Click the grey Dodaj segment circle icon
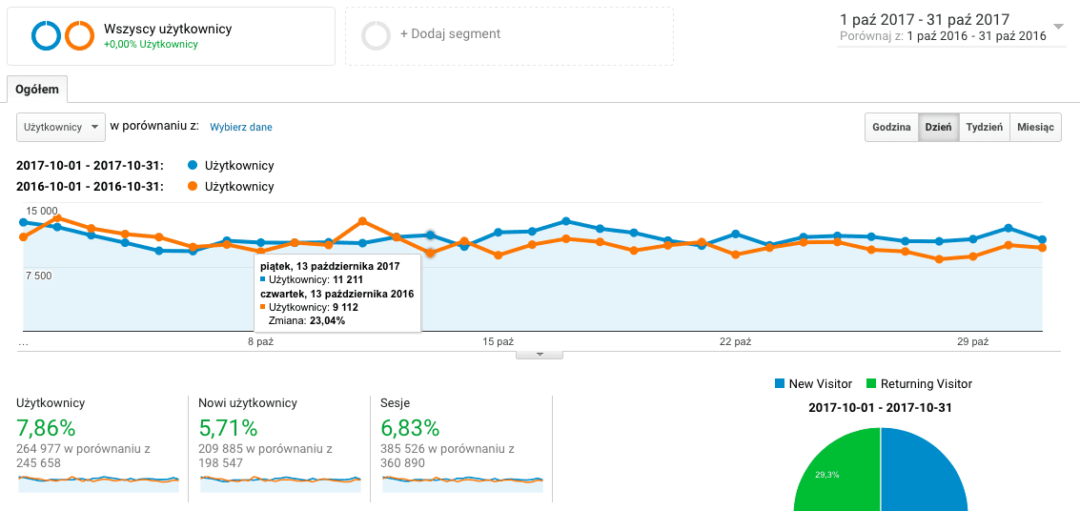The width and height of the screenshot is (1080, 511). click(377, 36)
